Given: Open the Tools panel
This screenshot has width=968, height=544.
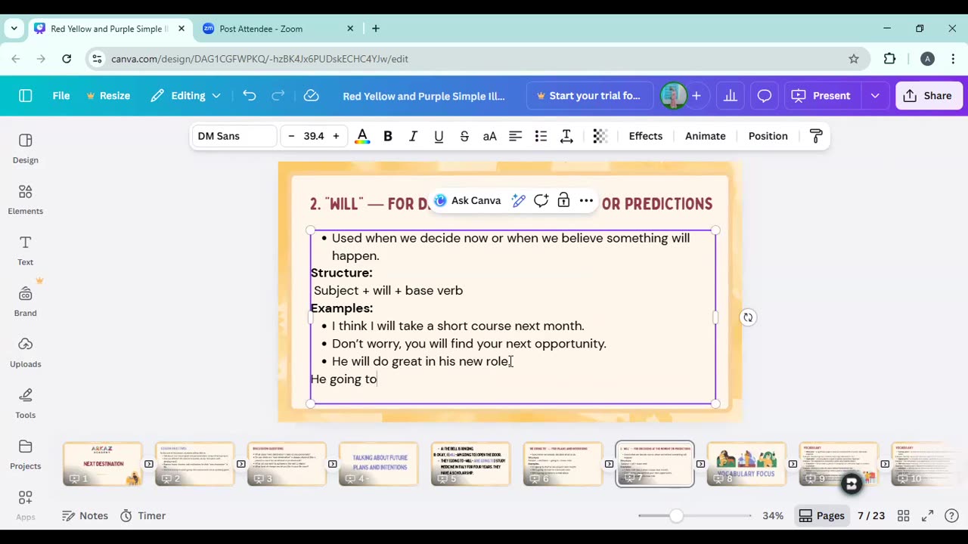Looking at the screenshot, I should tap(25, 403).
